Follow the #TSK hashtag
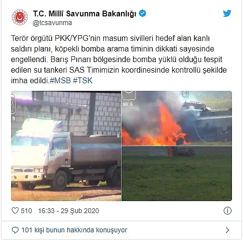Image resolution: width=243 pixels, height=240 pixels. (83, 80)
